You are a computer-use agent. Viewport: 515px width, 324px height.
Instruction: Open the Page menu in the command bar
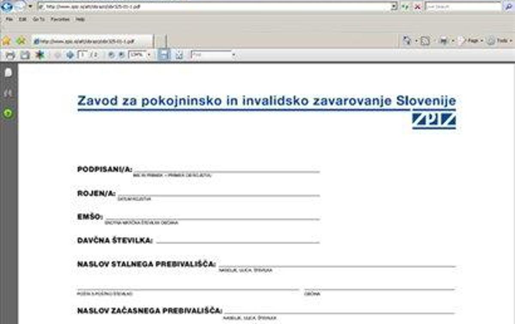click(x=470, y=41)
